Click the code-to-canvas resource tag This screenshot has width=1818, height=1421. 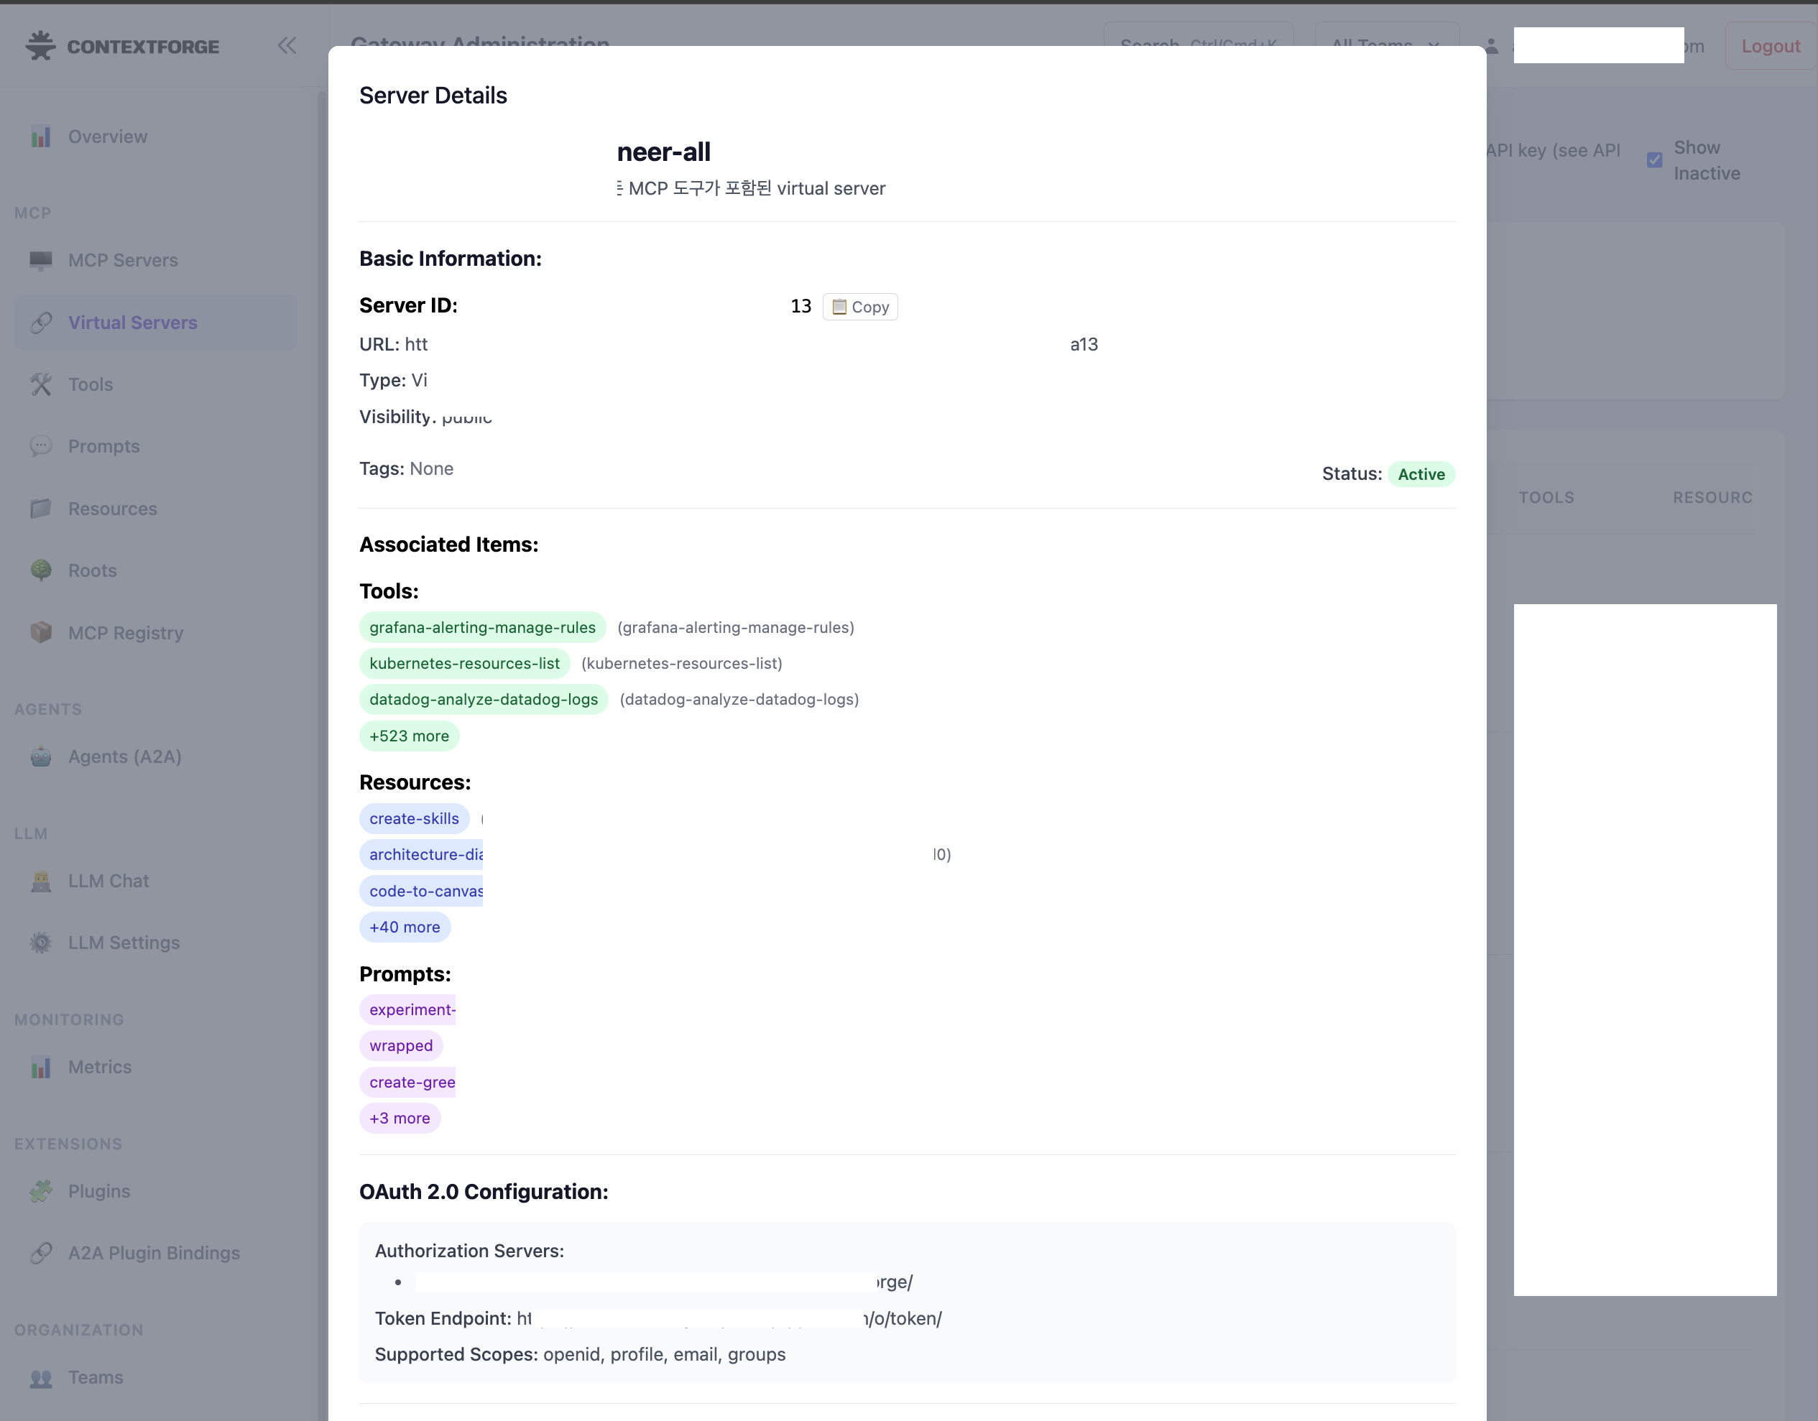421,891
